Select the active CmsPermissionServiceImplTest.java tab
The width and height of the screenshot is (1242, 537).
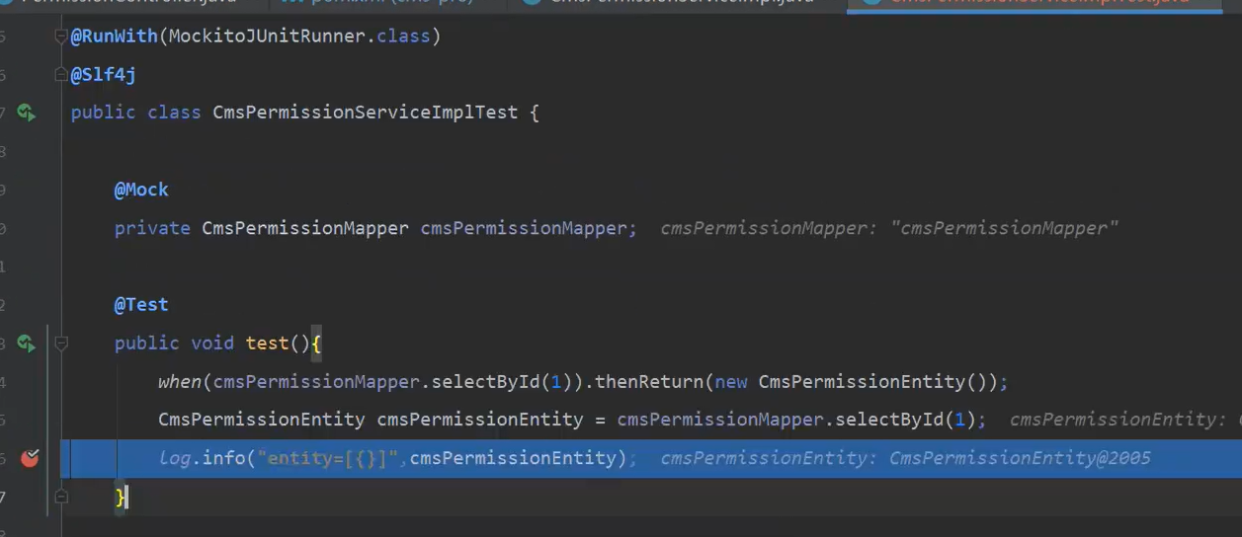click(1037, 3)
